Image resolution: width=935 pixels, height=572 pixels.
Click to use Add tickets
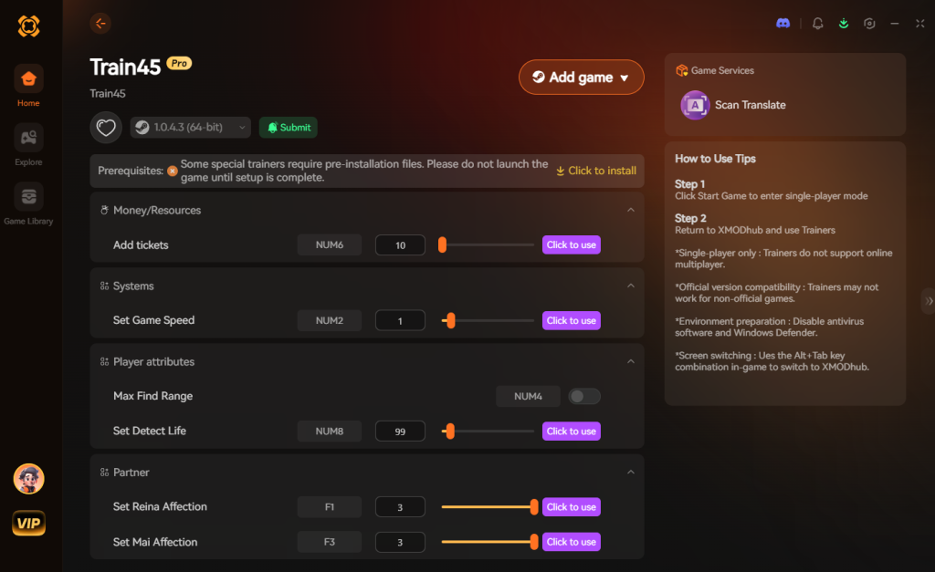[572, 244]
